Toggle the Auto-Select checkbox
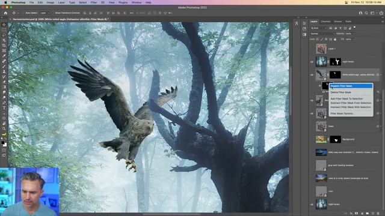Viewport: 385px width, 216px height. point(23,13)
